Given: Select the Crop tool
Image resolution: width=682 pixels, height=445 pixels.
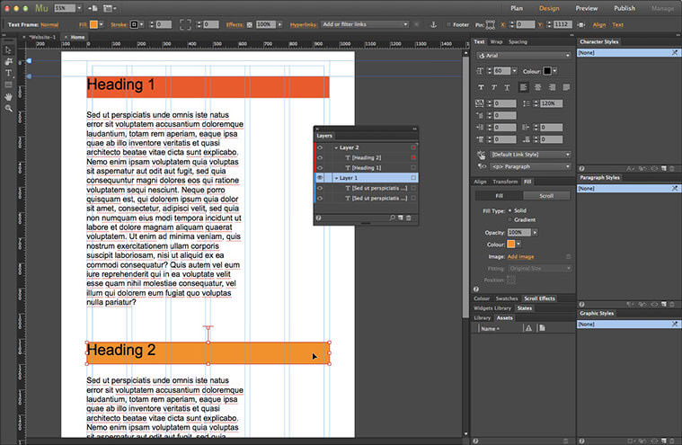Looking at the screenshot, I should click(8, 61).
